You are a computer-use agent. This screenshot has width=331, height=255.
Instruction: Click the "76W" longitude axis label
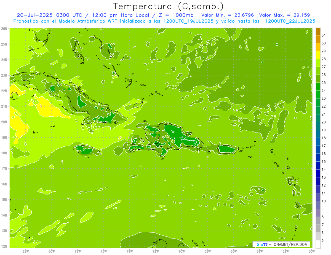(104, 251)
